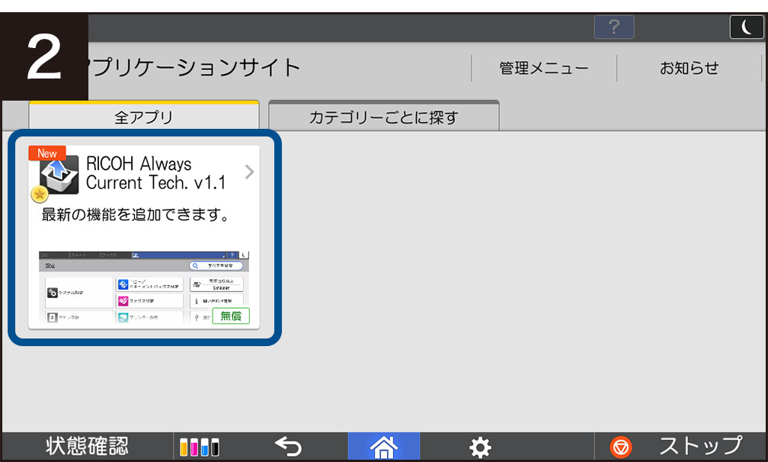View the app preview screenshot thumbnail
Viewport: 768px width, 462px height.
(x=144, y=287)
